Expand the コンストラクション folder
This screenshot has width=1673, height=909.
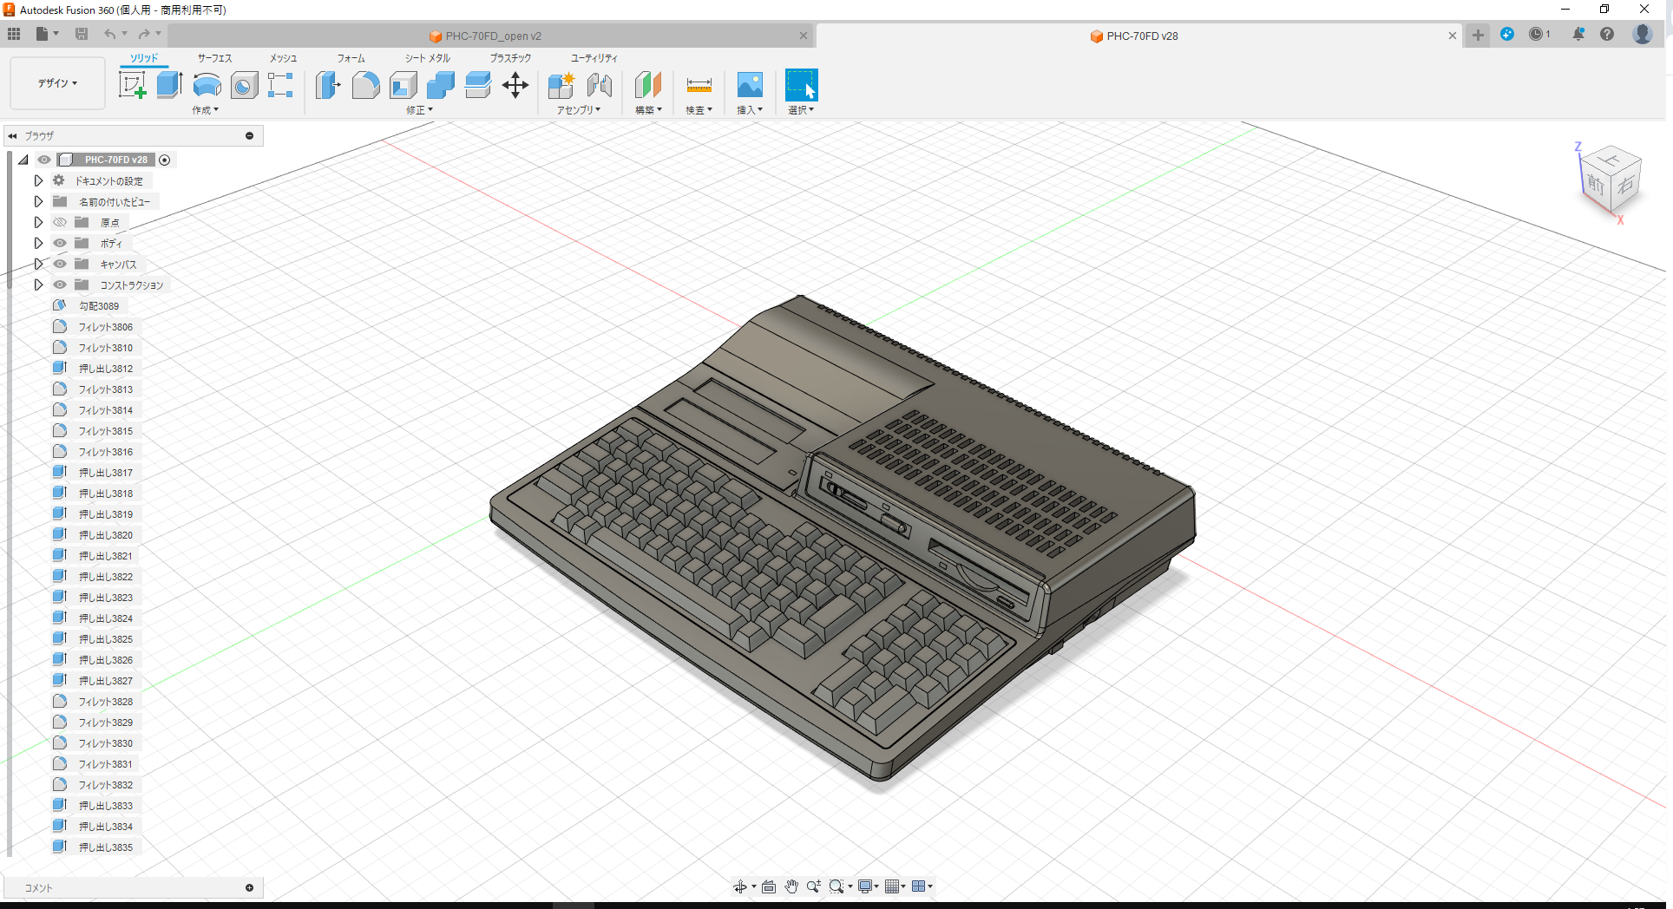38,284
